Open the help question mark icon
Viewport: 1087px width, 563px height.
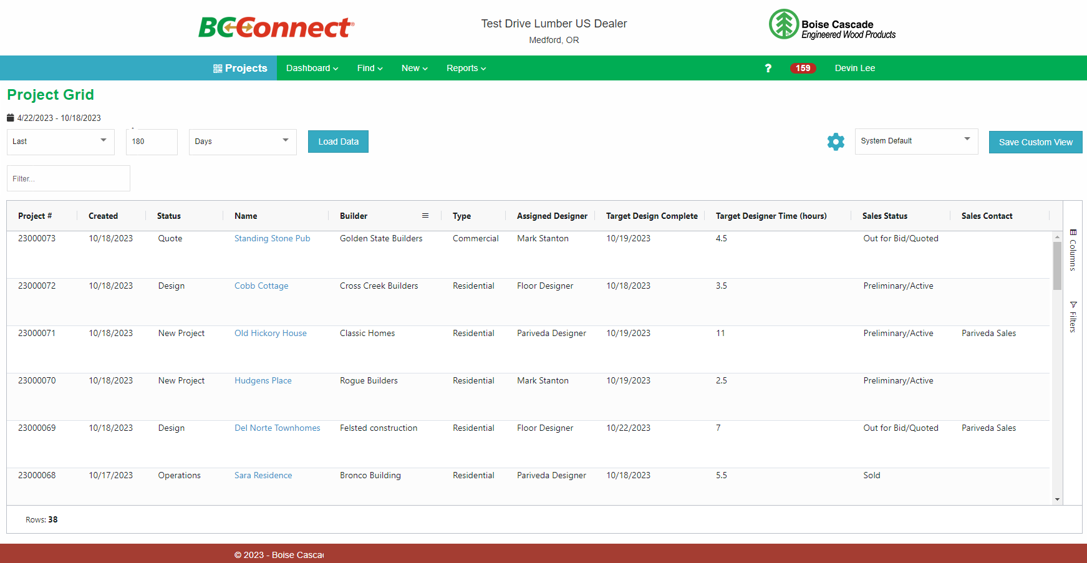[x=768, y=68]
